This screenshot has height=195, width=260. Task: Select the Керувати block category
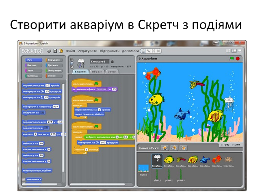54,60
